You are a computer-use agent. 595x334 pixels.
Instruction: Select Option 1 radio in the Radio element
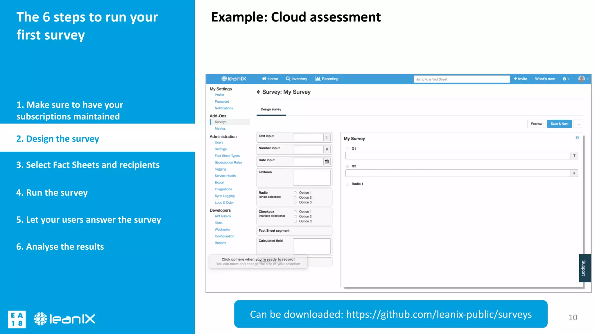tap(295, 193)
